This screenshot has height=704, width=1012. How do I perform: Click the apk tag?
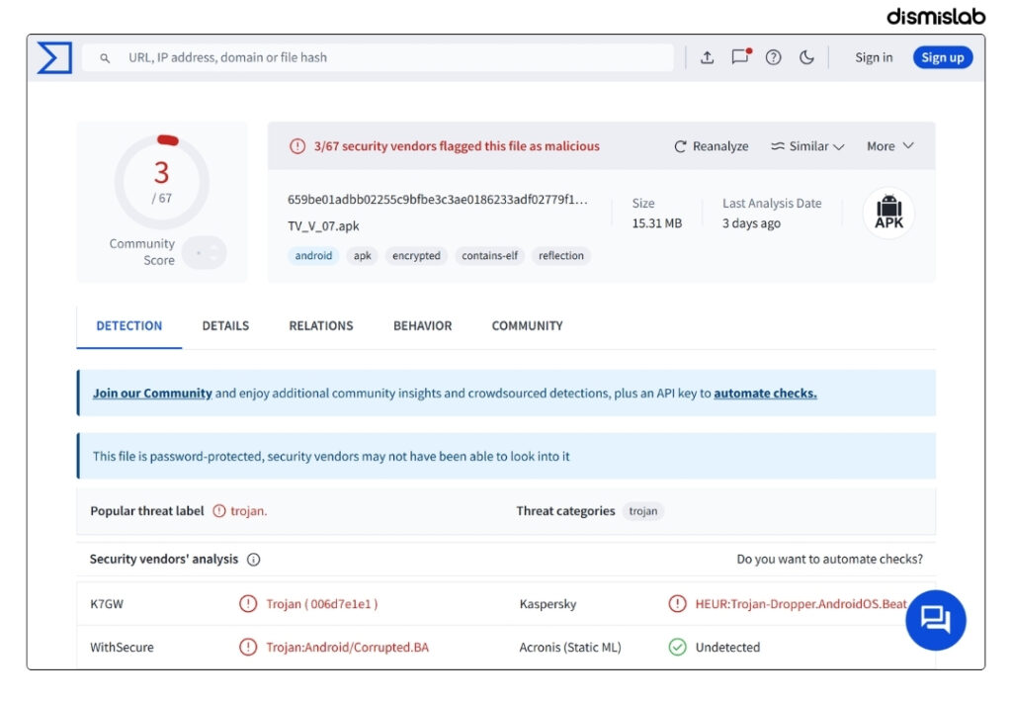pos(362,256)
